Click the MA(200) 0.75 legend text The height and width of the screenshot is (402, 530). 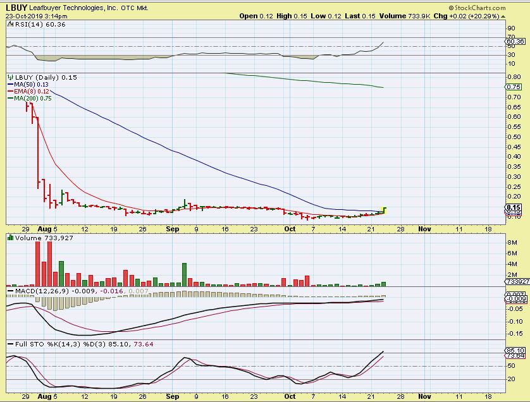pyautogui.click(x=33, y=99)
